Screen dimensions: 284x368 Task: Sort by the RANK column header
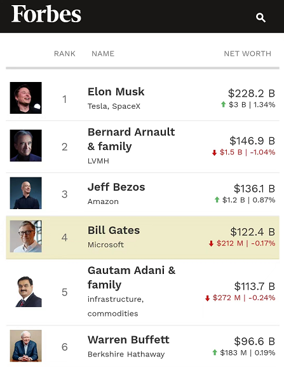tap(65, 54)
